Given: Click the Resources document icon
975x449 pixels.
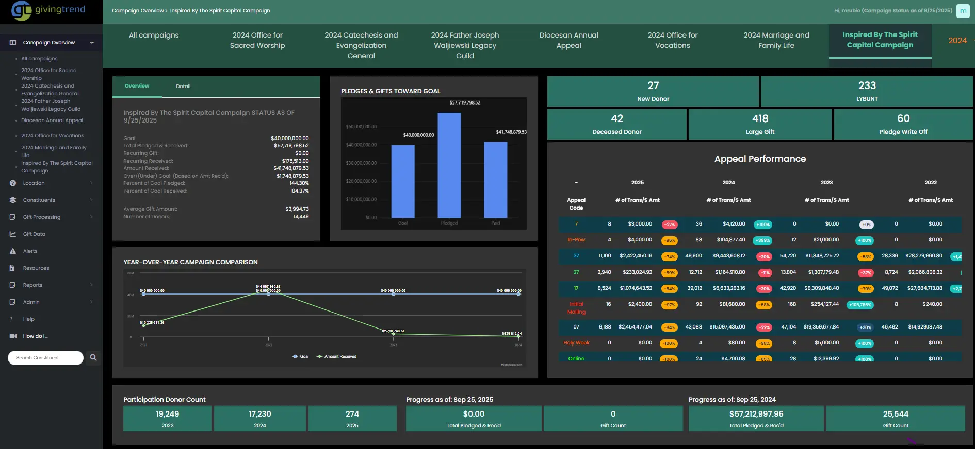Looking at the screenshot, I should tap(12, 268).
